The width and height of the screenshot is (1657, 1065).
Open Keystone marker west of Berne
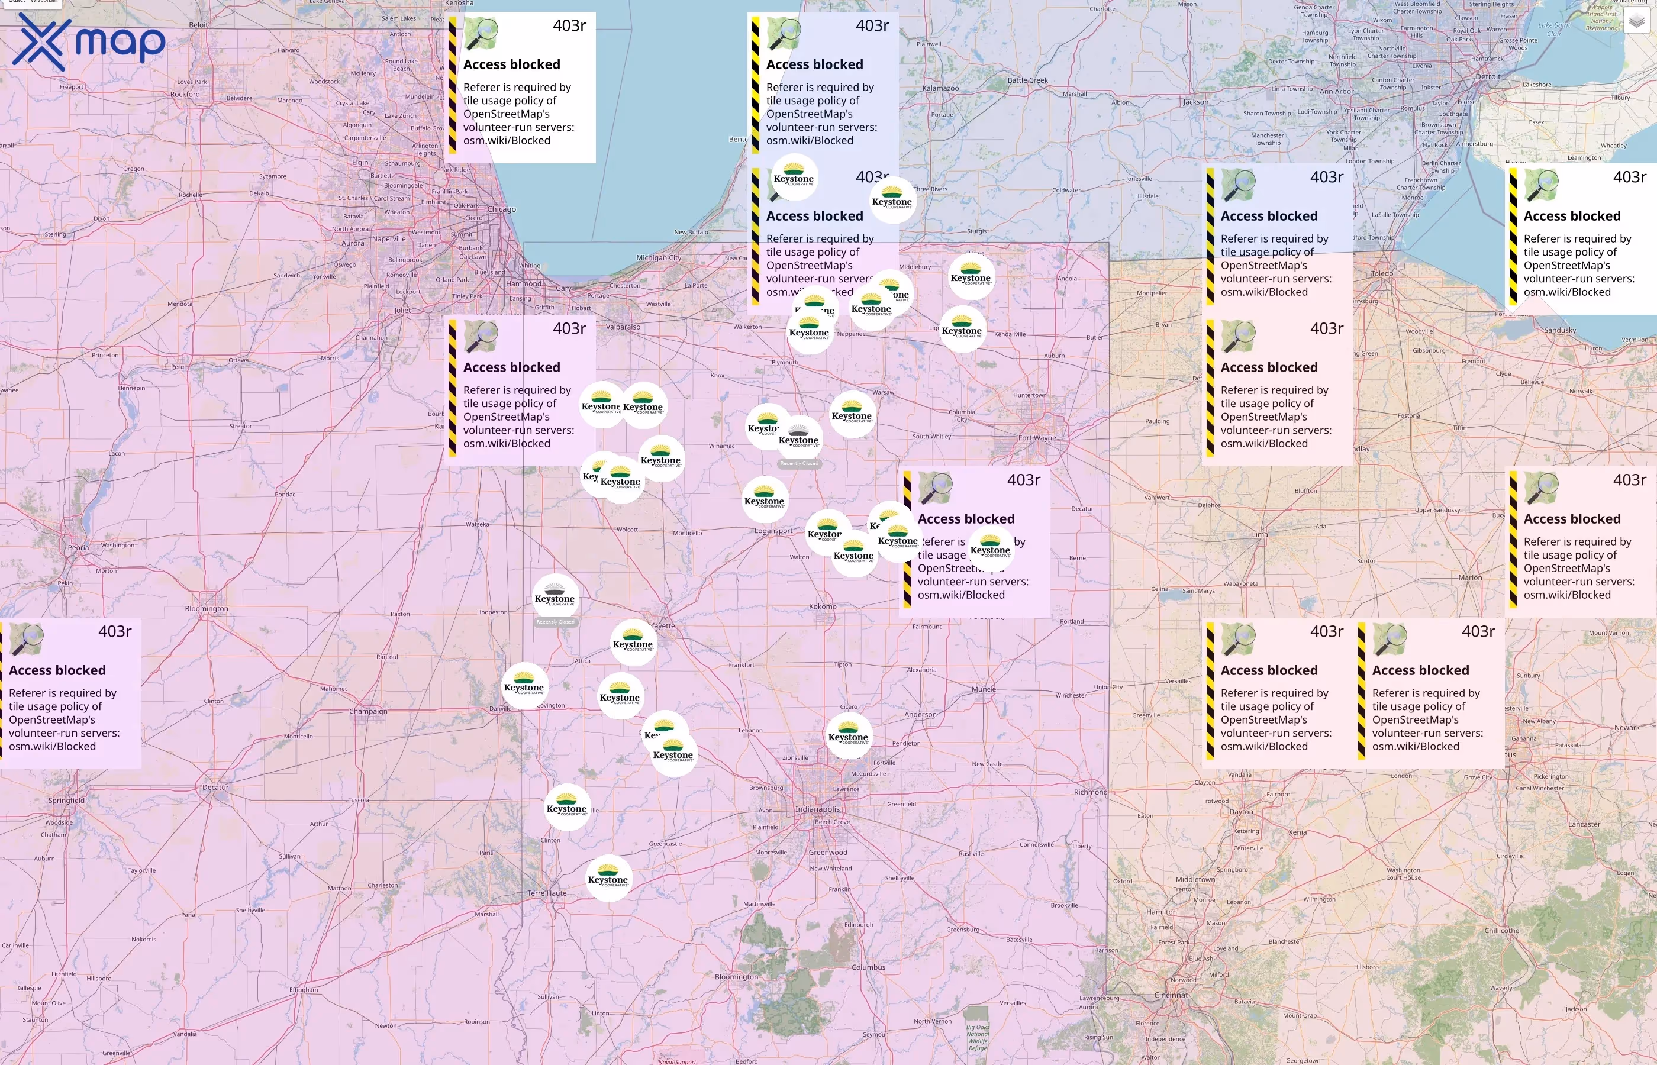(990, 549)
